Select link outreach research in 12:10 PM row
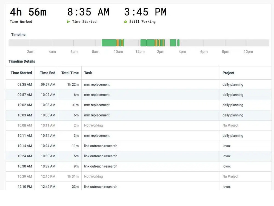Image resolution: width=274 pixels, height=206 pixels. (x=101, y=187)
